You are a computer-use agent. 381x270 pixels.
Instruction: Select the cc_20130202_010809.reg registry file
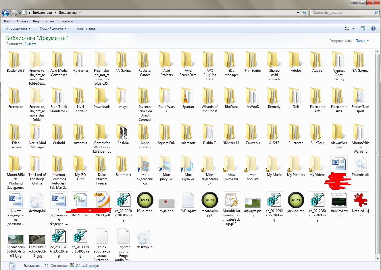(124, 206)
